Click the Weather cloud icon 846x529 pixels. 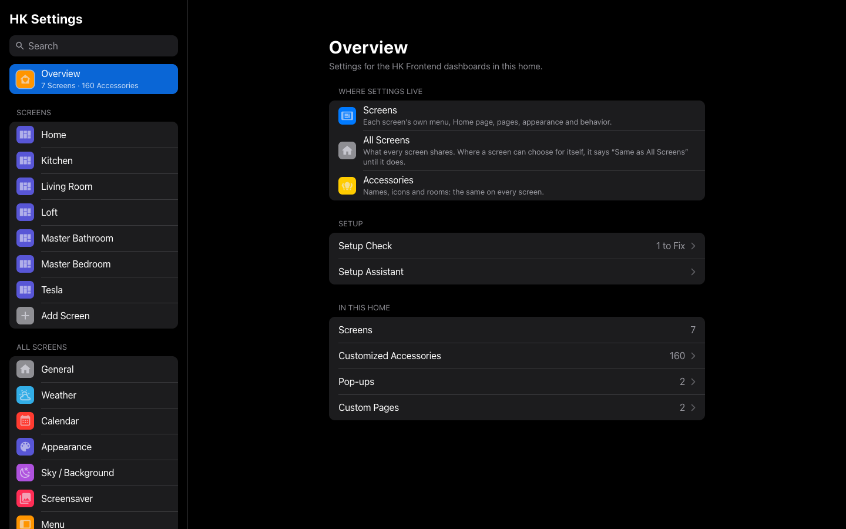25,395
